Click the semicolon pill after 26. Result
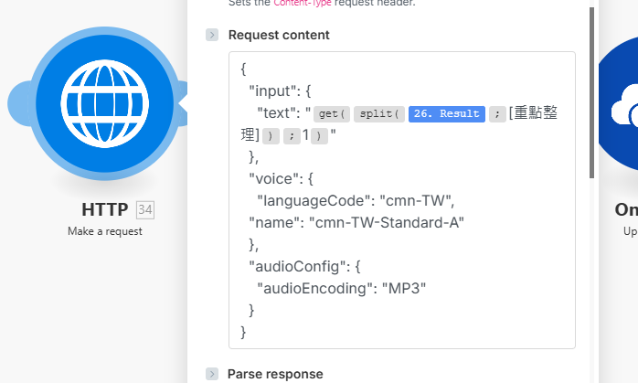 497,114
